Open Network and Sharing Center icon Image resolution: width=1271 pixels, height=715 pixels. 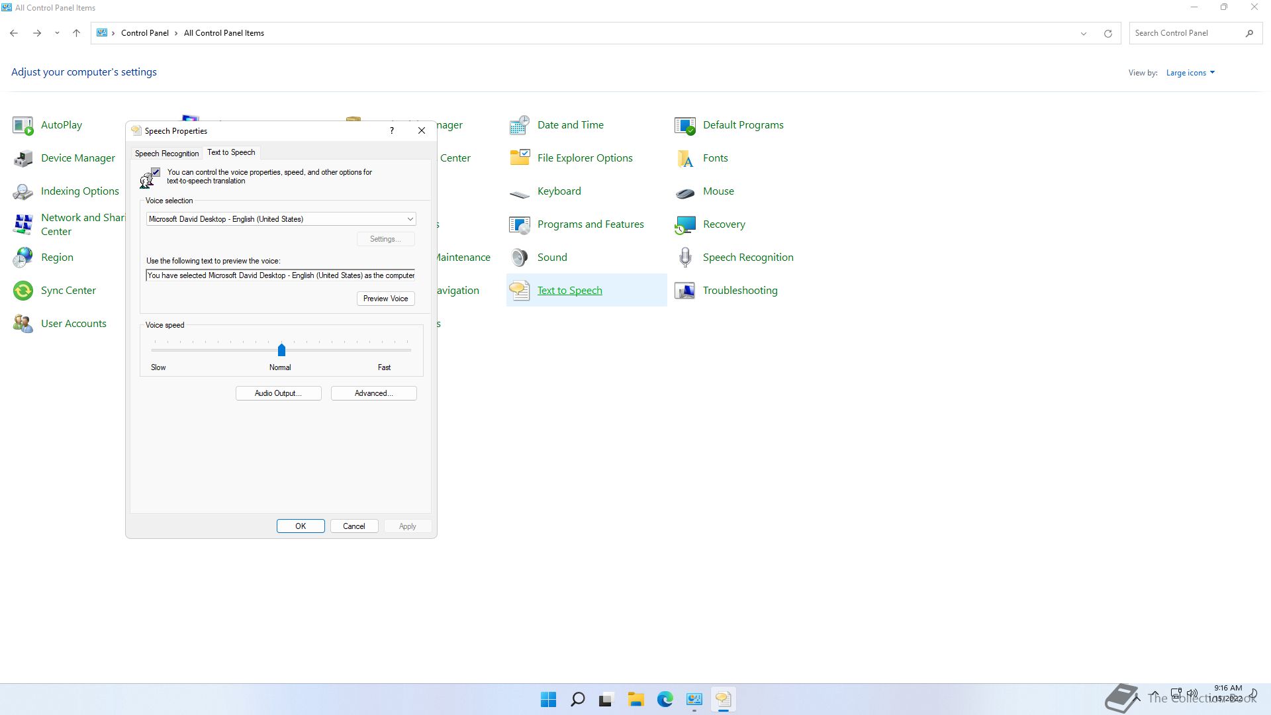tap(23, 224)
